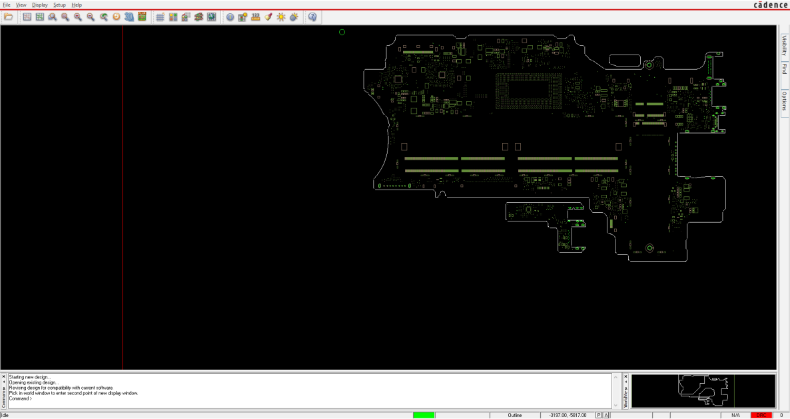The width and height of the screenshot is (790, 419).
Task: Click the 'Starting new design...' log line
Action: tap(30, 376)
